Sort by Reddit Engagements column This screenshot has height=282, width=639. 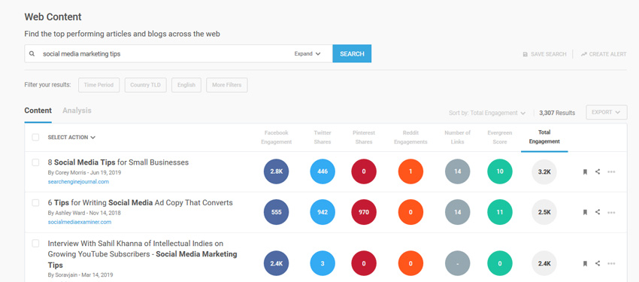pyautogui.click(x=410, y=138)
